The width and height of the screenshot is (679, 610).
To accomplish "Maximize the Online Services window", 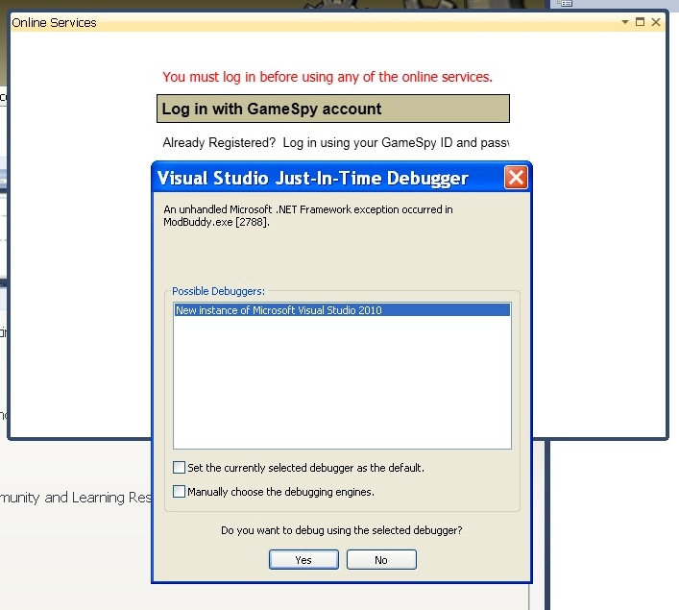I will (x=641, y=22).
